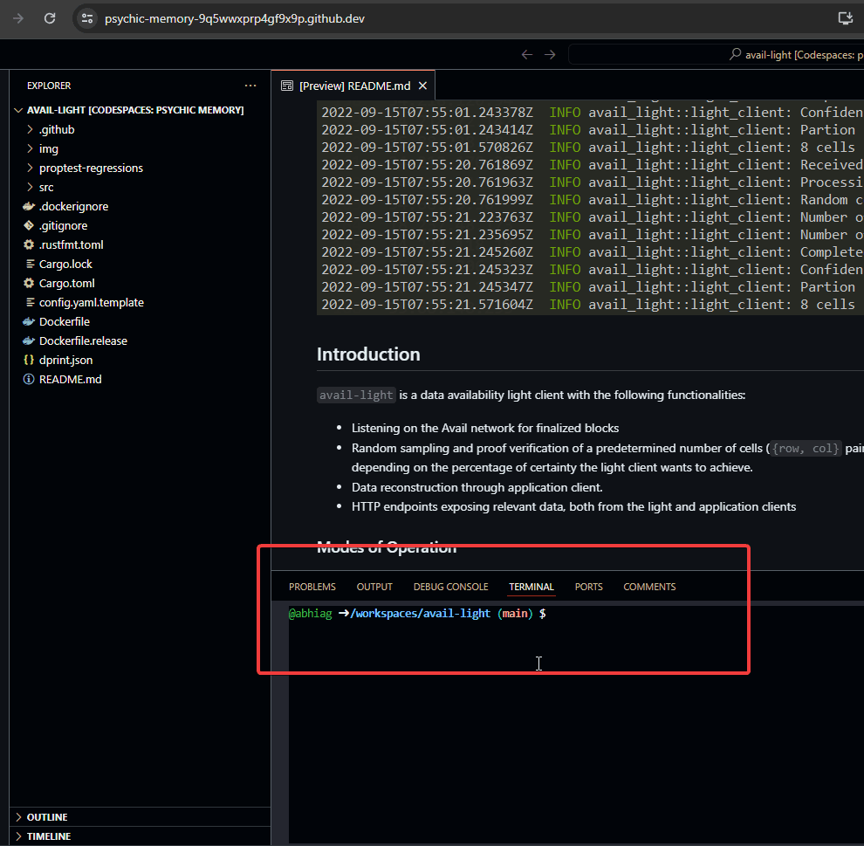Expand the src folder
The width and height of the screenshot is (864, 846).
pyautogui.click(x=45, y=187)
